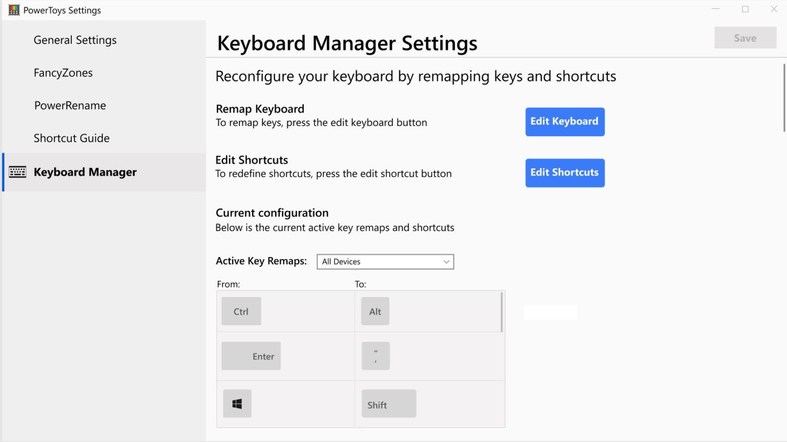Select the Keyboard Manager sidebar entry
787x442 pixels.
tap(85, 172)
